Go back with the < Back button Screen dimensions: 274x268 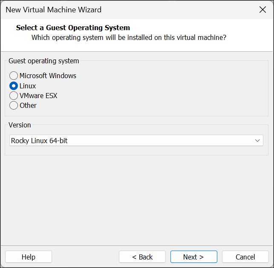coord(142,257)
